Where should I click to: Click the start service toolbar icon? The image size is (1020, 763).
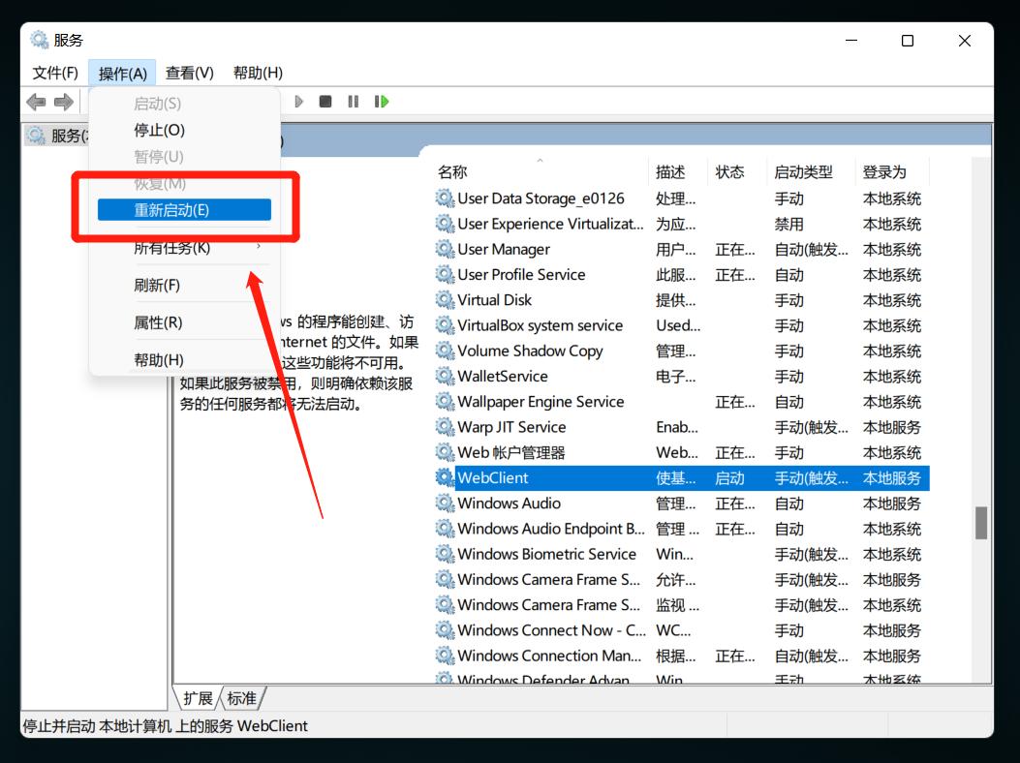coord(298,101)
